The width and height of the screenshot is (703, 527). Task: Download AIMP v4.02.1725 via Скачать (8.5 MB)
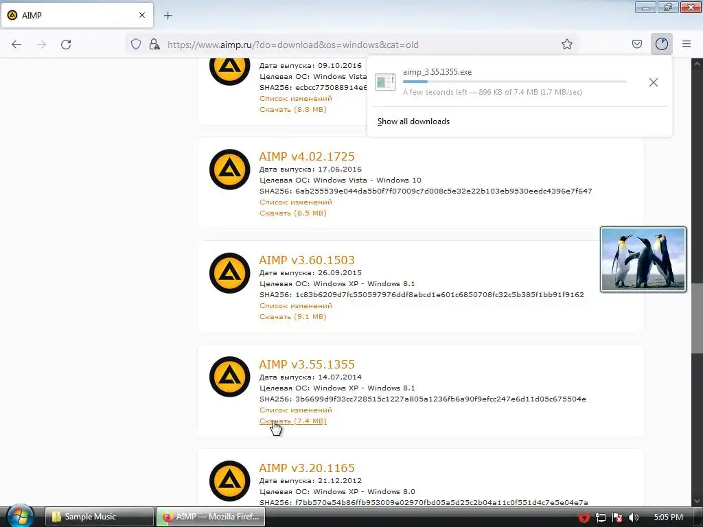click(x=292, y=213)
